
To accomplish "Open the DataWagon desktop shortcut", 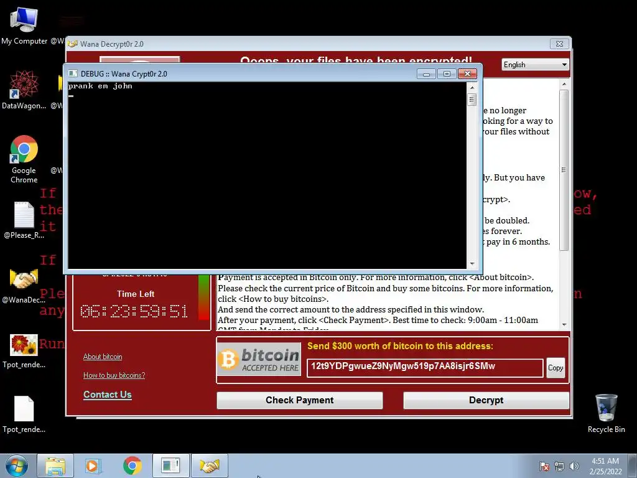I will click(x=24, y=90).
